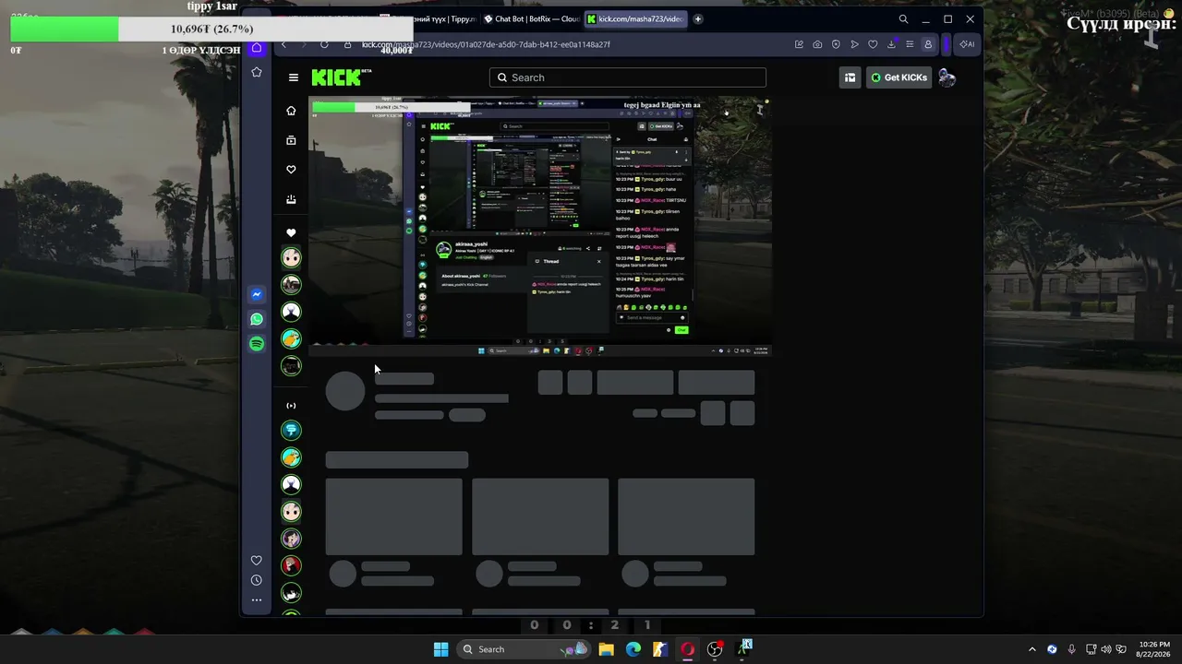This screenshot has width=1182, height=664.
Task: Open Opera sidebar three-dot setup menu
Action: tap(257, 600)
